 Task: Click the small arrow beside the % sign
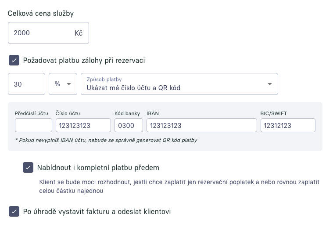69,84
